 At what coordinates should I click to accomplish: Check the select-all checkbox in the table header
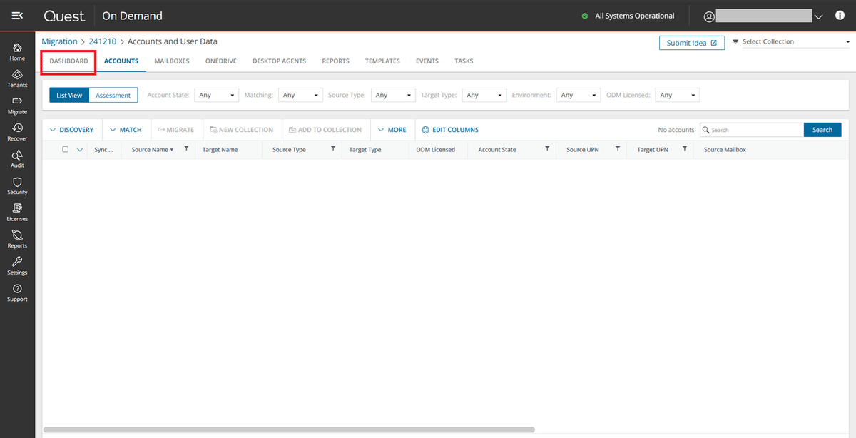65,149
